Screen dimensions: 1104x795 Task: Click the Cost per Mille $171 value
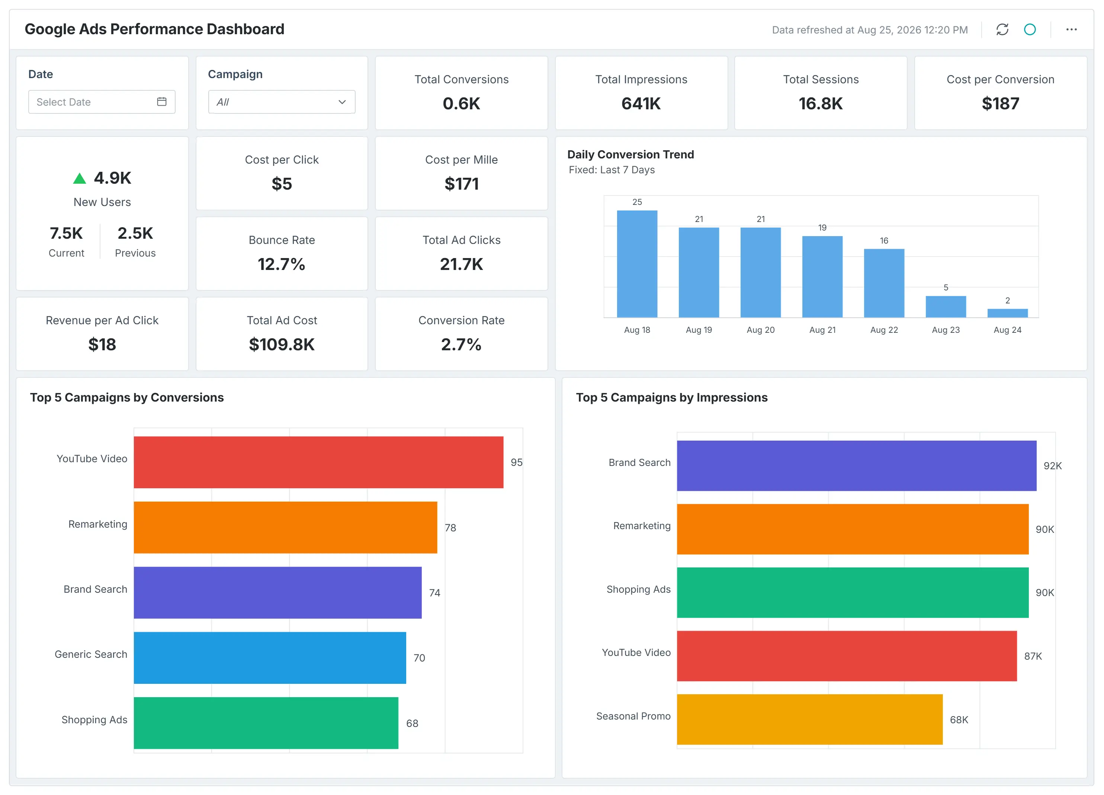(461, 184)
